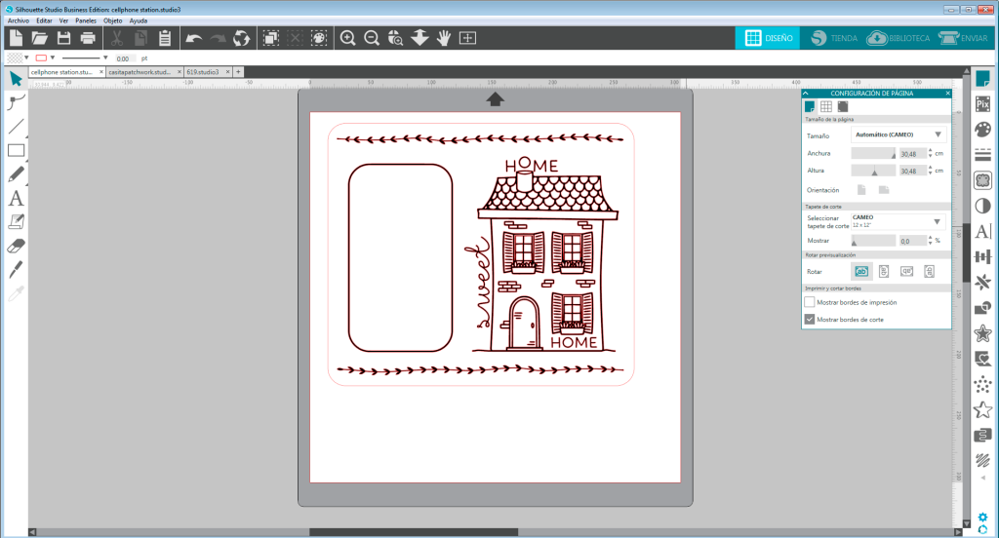Open the Tamaño page size dropdown
This screenshot has height=538, width=999.
click(898, 135)
